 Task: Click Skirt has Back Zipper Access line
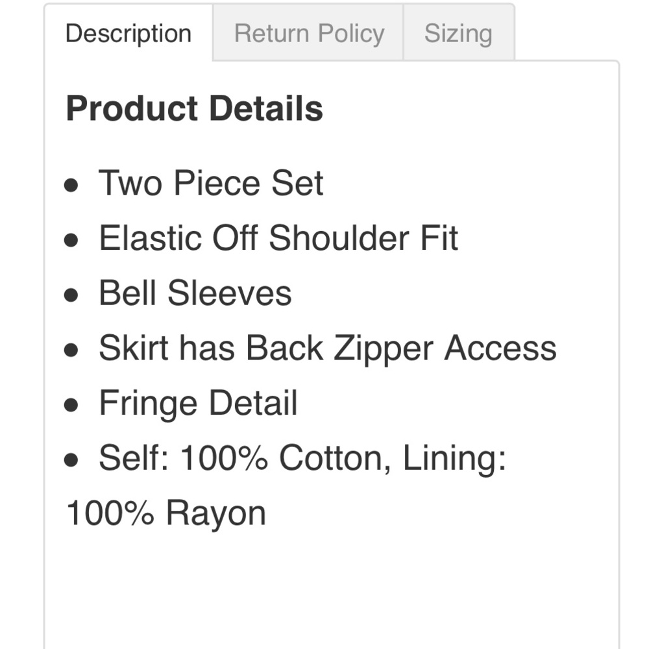coord(327,349)
